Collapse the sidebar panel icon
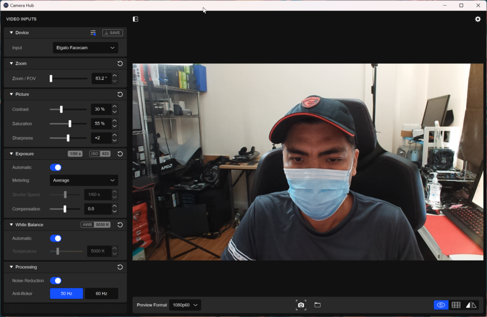Viewport: 487px width, 317px height. pyautogui.click(x=136, y=19)
